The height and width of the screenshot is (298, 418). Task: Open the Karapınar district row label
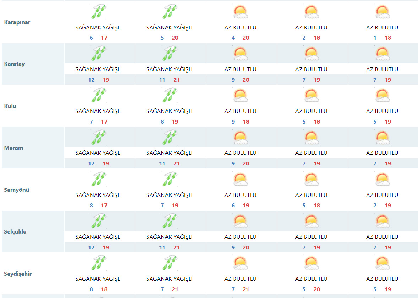[17, 22]
